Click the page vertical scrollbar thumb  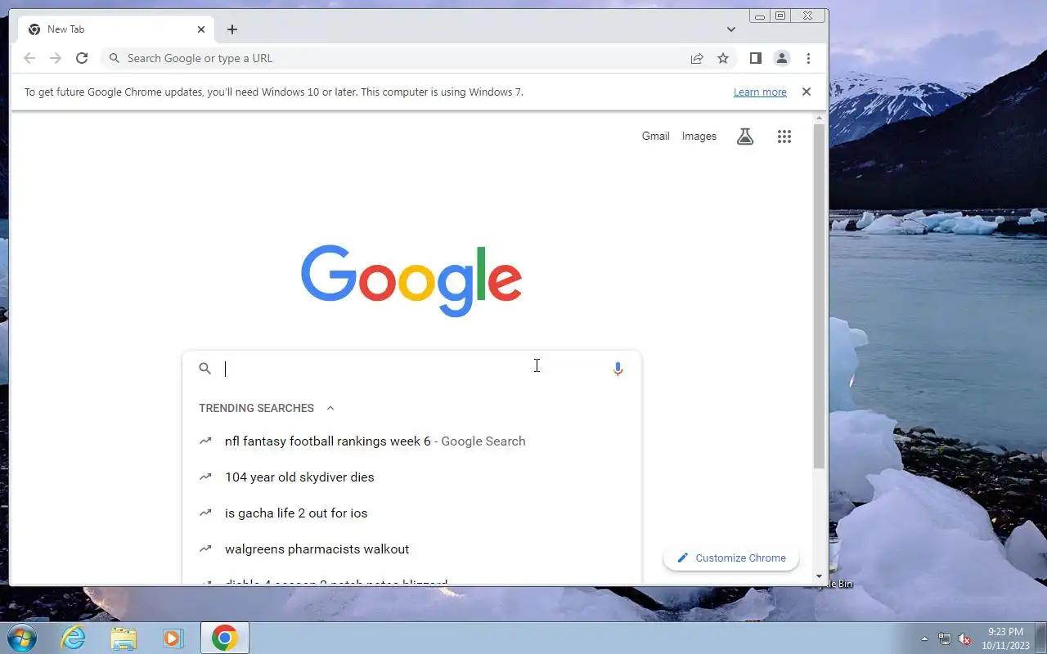point(820,297)
